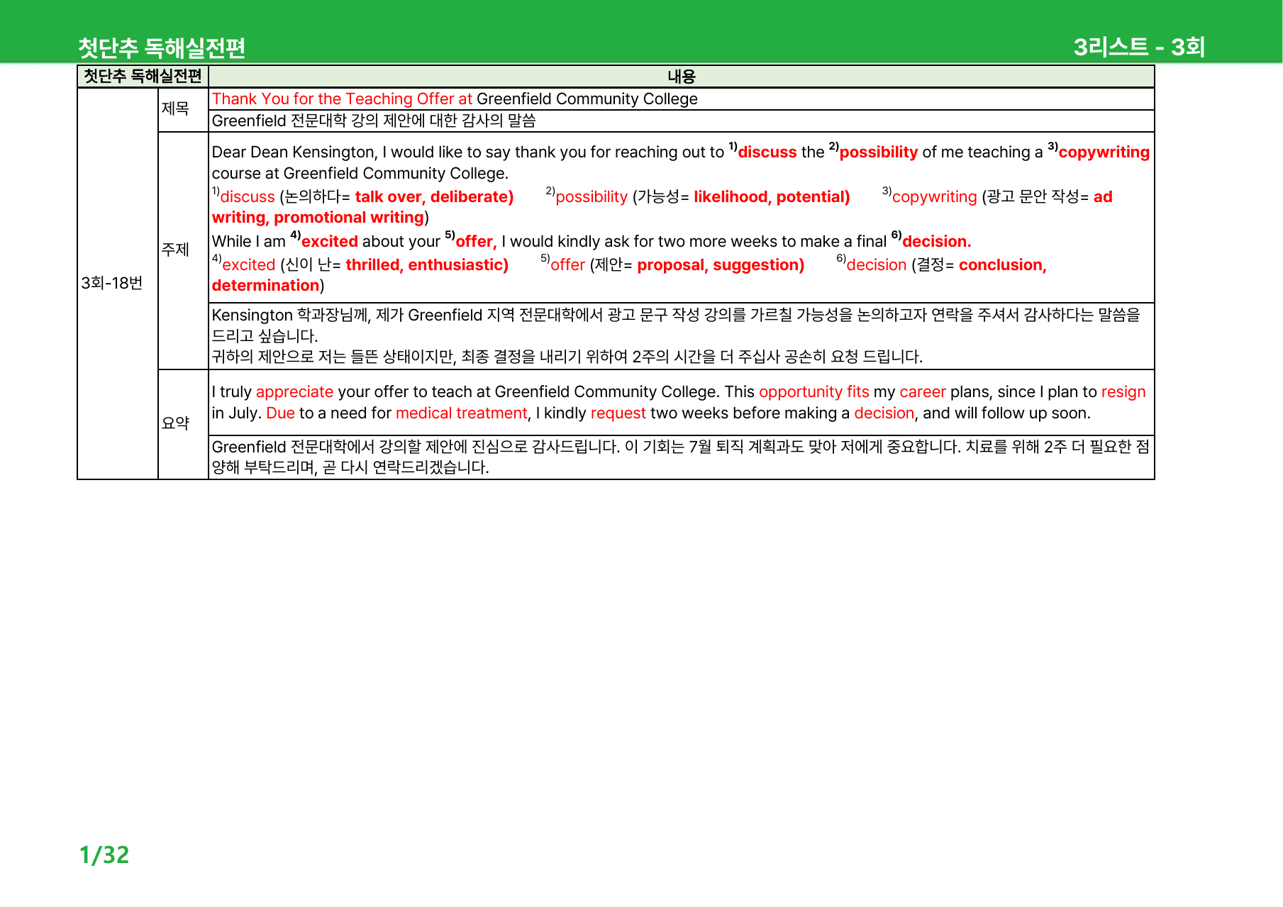
Task: Click the synonym 'writing, promotional writing'
Action: (318, 217)
